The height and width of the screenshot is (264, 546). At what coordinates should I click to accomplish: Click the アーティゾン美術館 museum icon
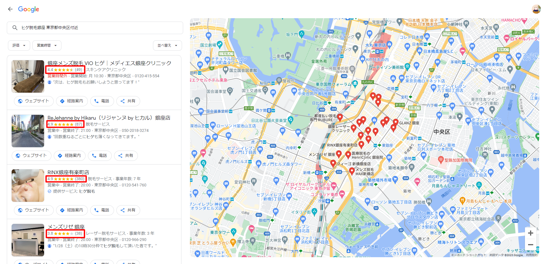407,67
